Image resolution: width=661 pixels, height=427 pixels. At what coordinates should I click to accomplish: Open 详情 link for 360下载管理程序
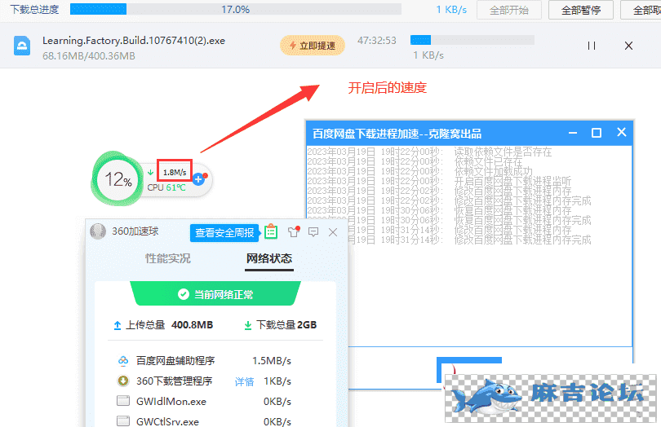point(245,381)
